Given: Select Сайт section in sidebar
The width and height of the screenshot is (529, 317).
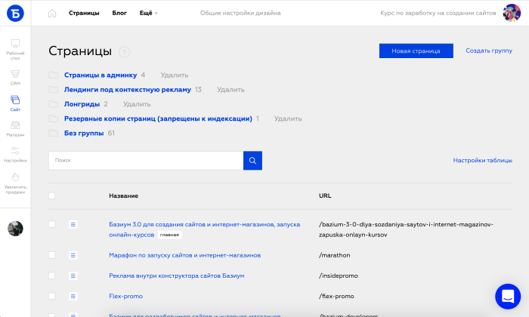Looking at the screenshot, I should point(15,103).
